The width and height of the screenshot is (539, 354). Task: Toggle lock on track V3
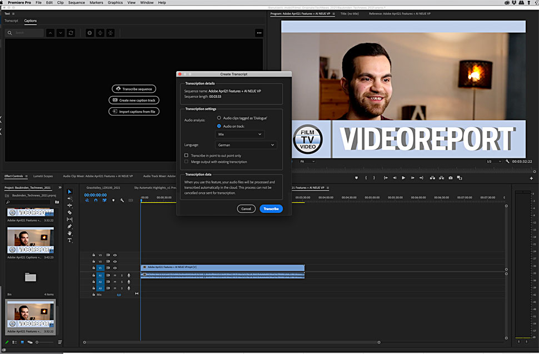(x=93, y=255)
